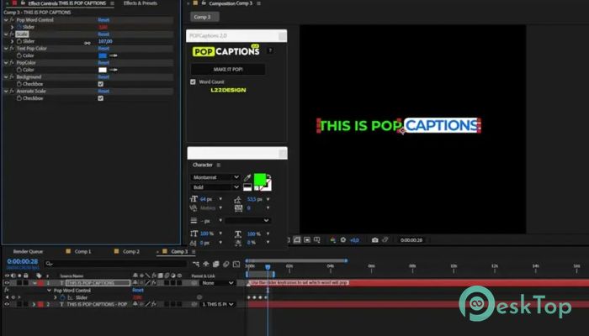Open Effect Controls panel menu icon
Screen dimensions: 589x336
tap(112, 3)
